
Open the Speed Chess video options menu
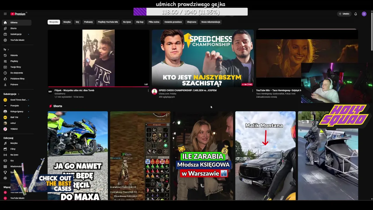252,91
